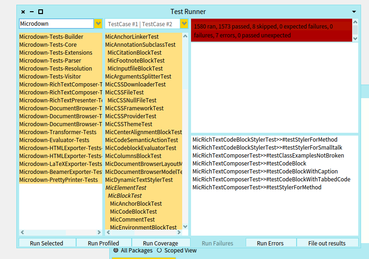Select MicCSSNullFileTest class
369x259 pixels.
coord(143,101)
